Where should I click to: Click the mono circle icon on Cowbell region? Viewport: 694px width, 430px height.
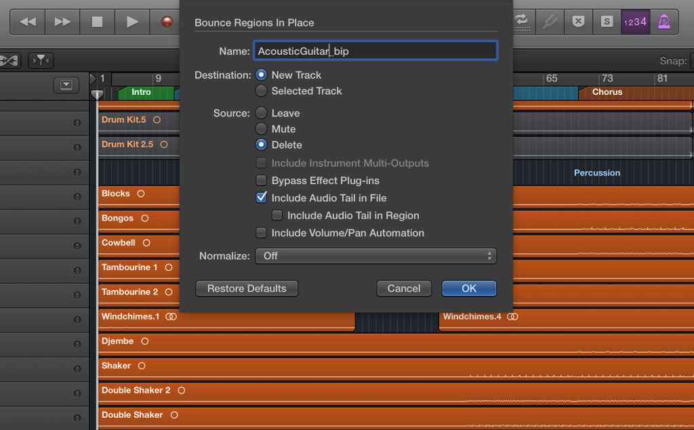146,243
